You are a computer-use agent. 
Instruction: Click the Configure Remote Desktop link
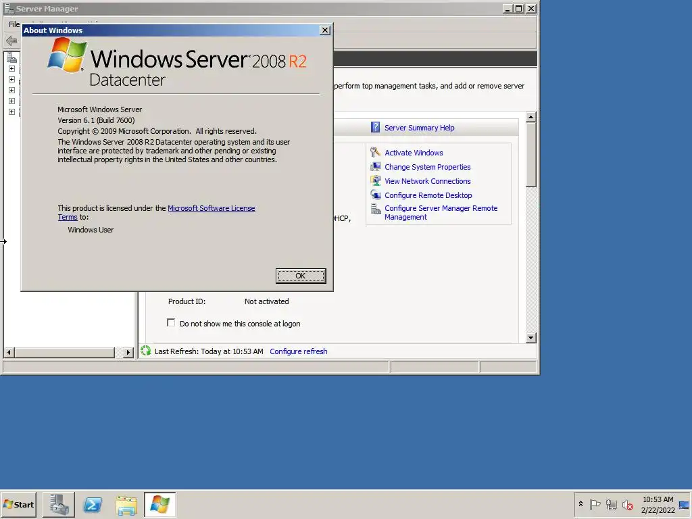(428, 195)
